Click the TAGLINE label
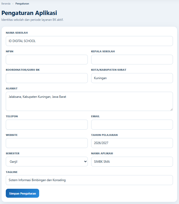 [x=12, y=172]
